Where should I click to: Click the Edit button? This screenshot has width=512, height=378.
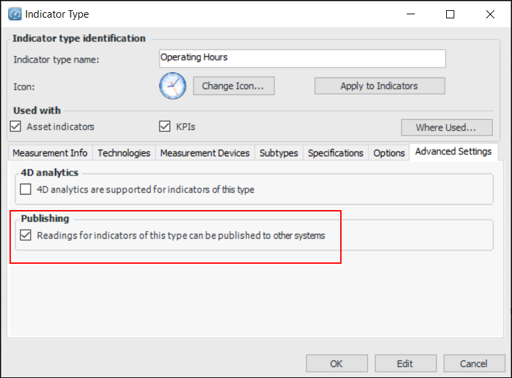click(405, 364)
